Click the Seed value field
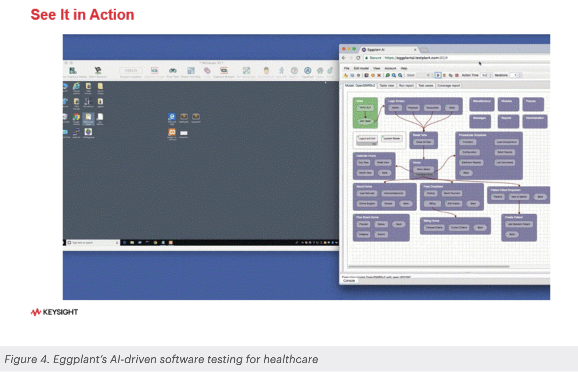Screen dimensions: 578x373 [x=425, y=75]
